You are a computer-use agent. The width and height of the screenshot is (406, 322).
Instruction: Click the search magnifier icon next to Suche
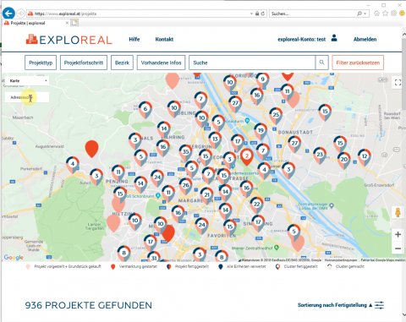[321, 63]
